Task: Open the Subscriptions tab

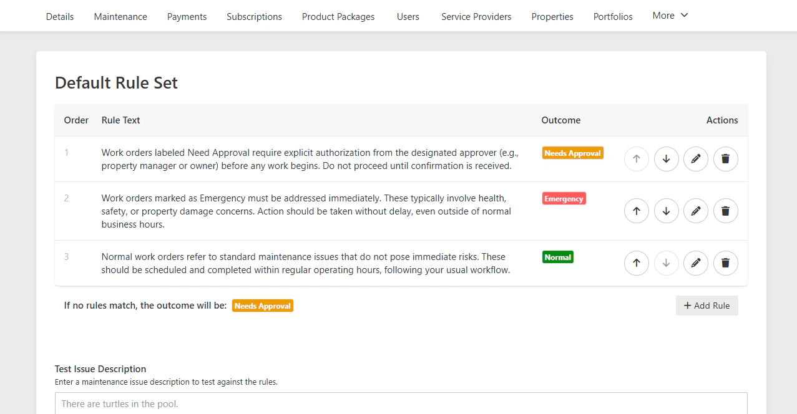Action: tap(254, 17)
